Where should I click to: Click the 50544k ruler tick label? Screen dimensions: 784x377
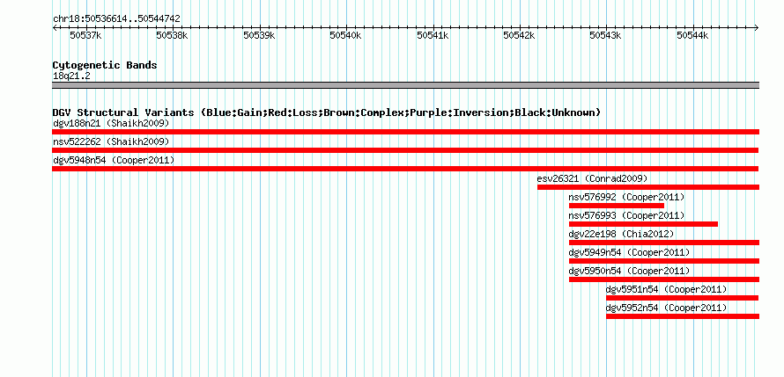tap(692, 35)
